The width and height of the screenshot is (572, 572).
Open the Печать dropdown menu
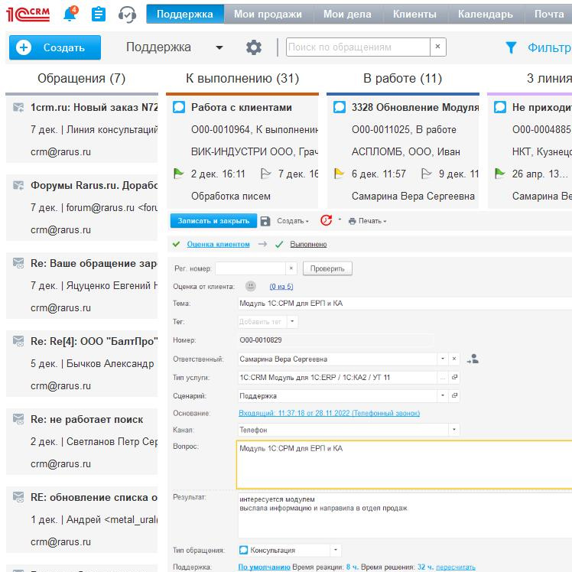pyautogui.click(x=367, y=221)
